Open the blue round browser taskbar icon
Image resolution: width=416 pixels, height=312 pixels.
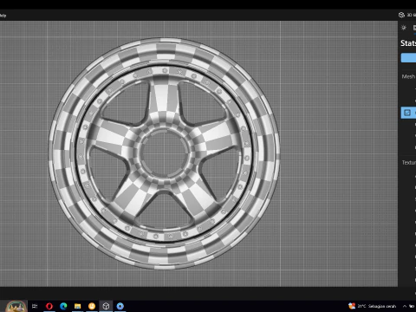[120, 306]
